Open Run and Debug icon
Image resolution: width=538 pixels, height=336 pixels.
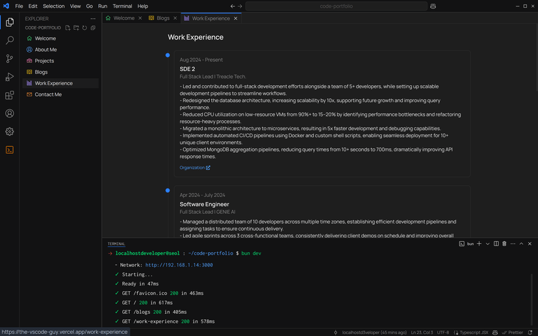(10, 77)
